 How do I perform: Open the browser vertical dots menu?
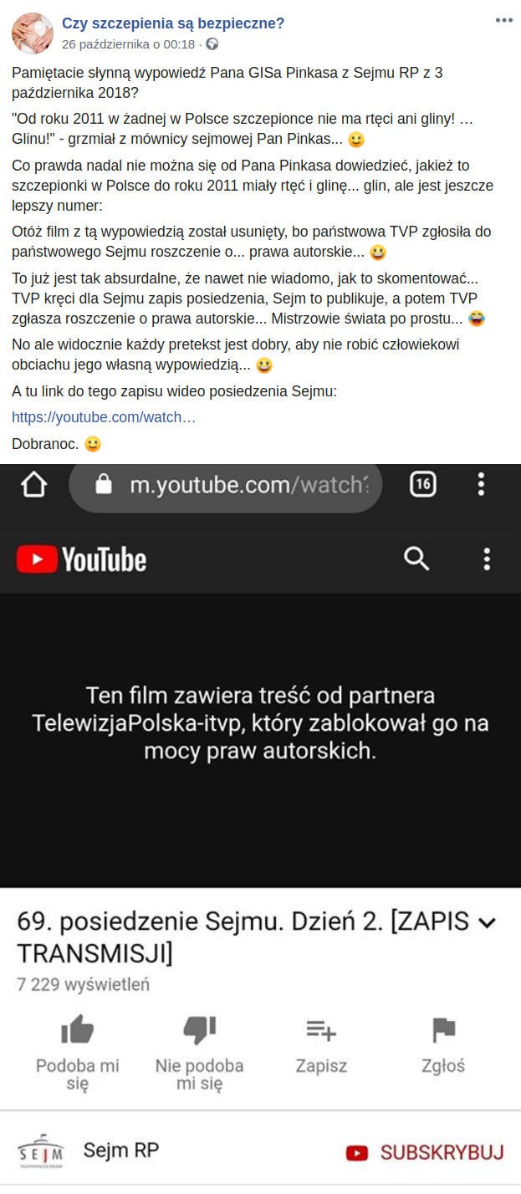point(481,484)
